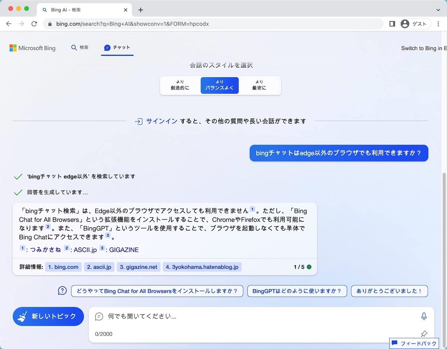
Task: Click the microphone voice input icon
Action: pyautogui.click(x=424, y=317)
